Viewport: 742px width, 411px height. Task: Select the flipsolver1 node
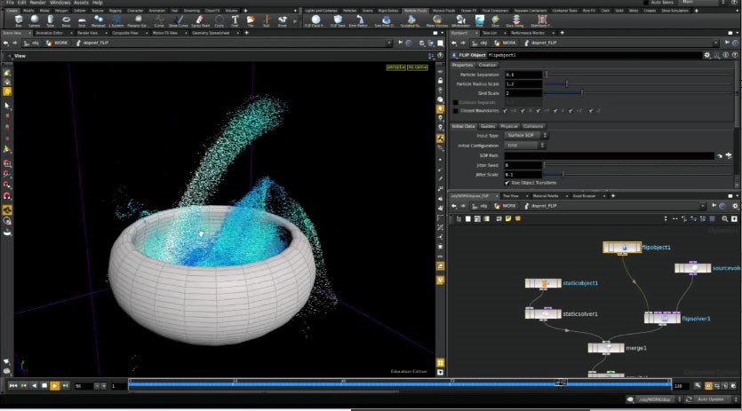(662, 318)
